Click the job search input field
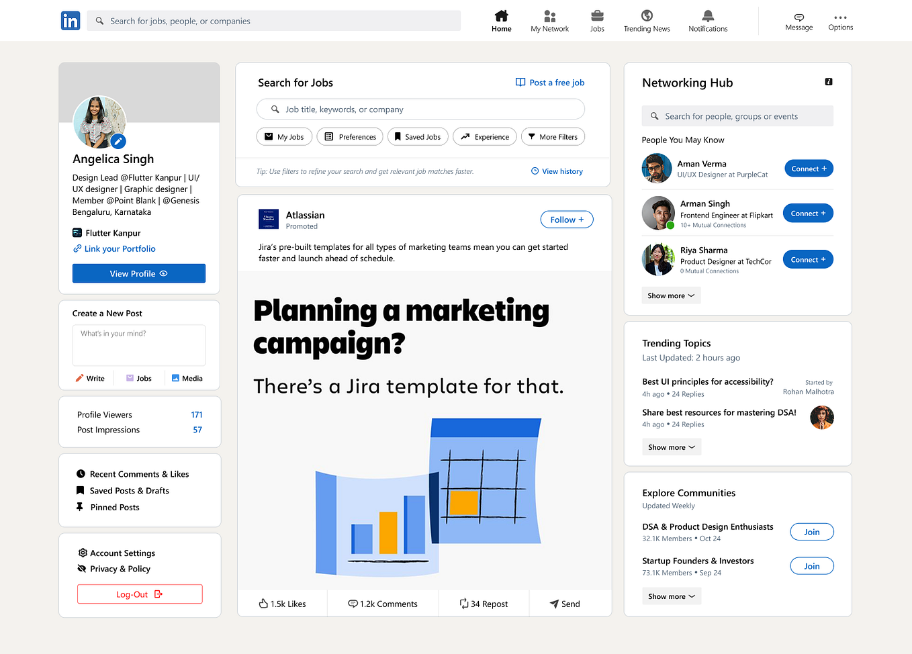The image size is (912, 654). pyautogui.click(x=420, y=109)
